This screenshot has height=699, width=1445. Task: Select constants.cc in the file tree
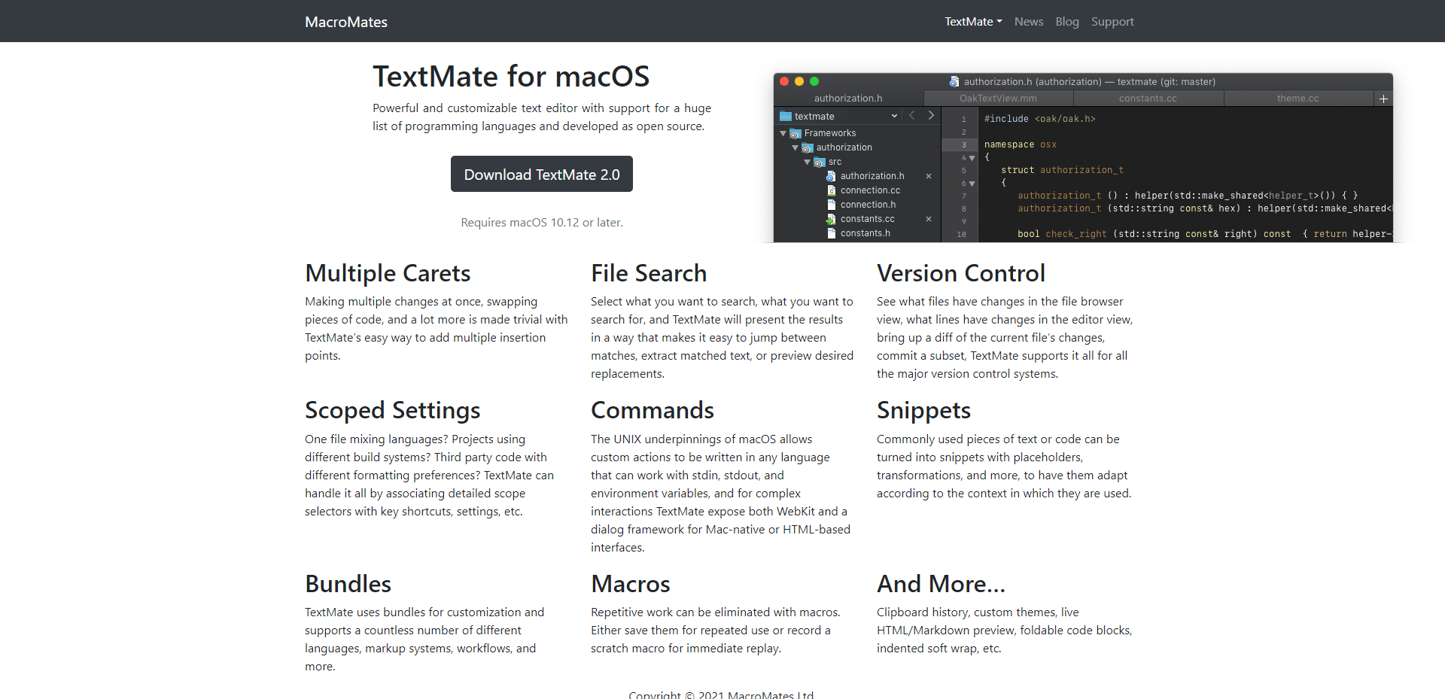(867, 219)
